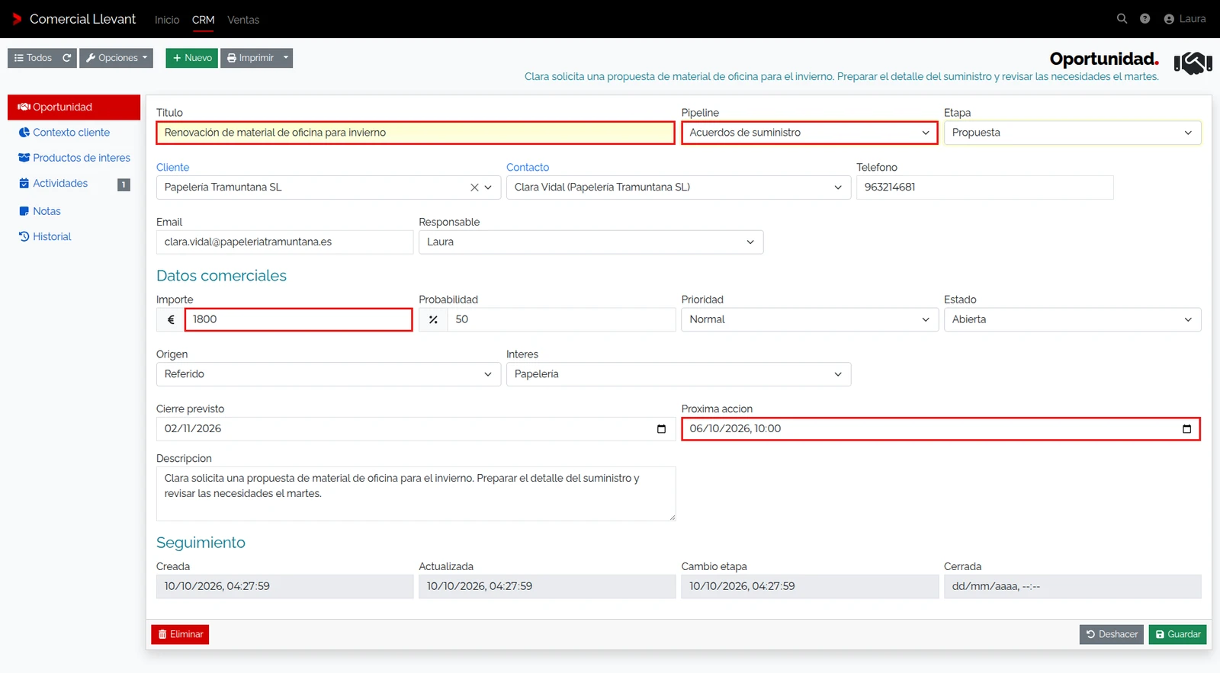This screenshot has width=1220, height=673.
Task: Open the Laura user menu
Action: pyautogui.click(x=1185, y=19)
